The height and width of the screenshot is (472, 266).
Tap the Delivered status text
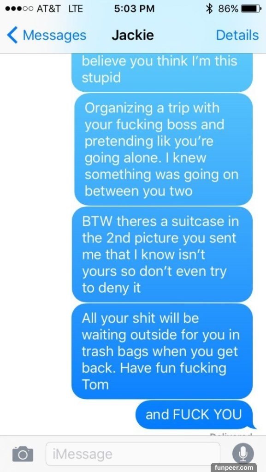231,434
